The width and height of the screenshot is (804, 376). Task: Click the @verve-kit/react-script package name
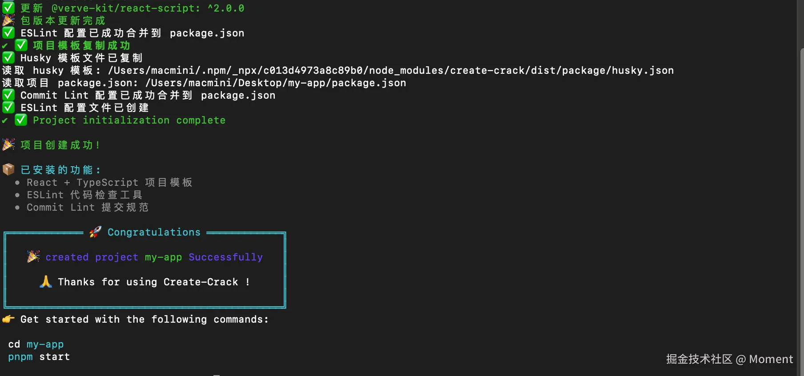coord(126,8)
